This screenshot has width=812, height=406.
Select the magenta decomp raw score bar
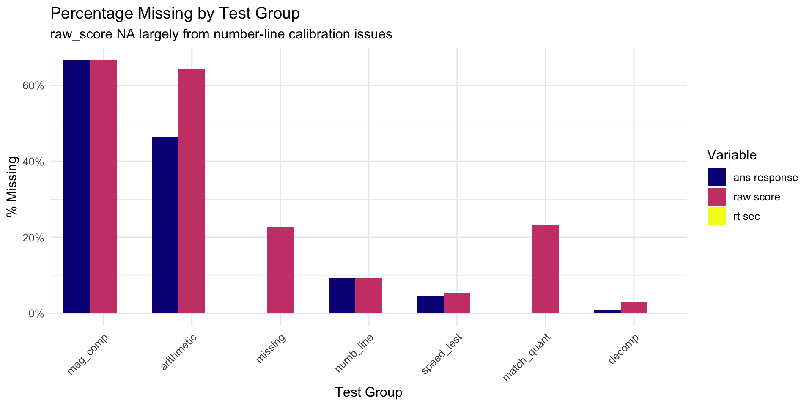634,308
